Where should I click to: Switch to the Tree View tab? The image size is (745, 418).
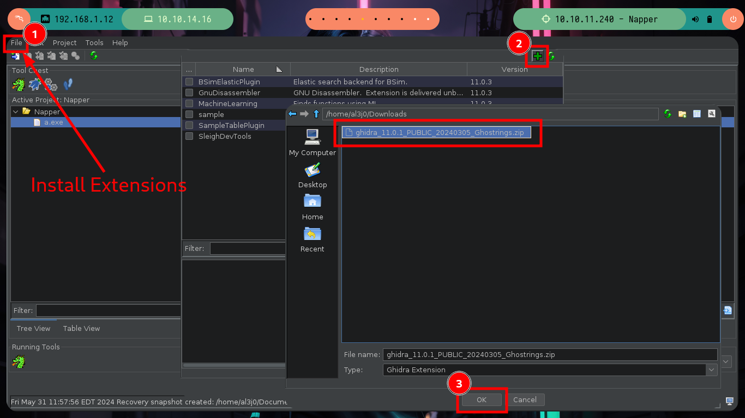(x=33, y=328)
